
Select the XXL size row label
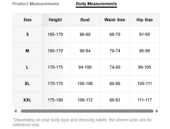pos(27,100)
